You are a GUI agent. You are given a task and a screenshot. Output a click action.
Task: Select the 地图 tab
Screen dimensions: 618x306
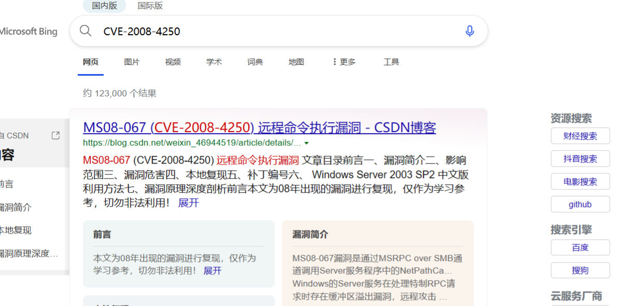[x=296, y=62]
